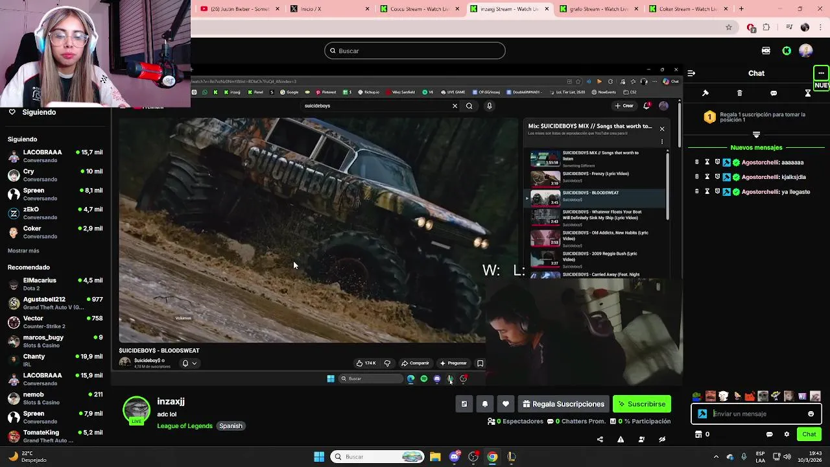Screen dimensions: 830x467
Task: Open the Cry channel in sidebar
Action: (55, 175)
